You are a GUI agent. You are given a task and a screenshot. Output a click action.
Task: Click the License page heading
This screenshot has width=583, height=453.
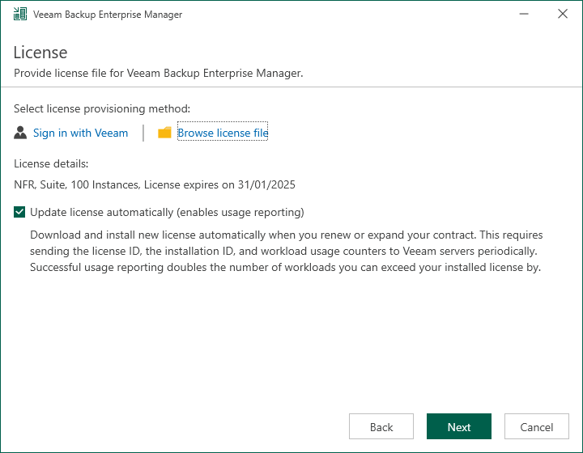pyautogui.click(x=40, y=53)
